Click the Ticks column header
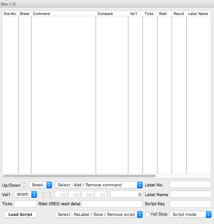 pos(150,14)
